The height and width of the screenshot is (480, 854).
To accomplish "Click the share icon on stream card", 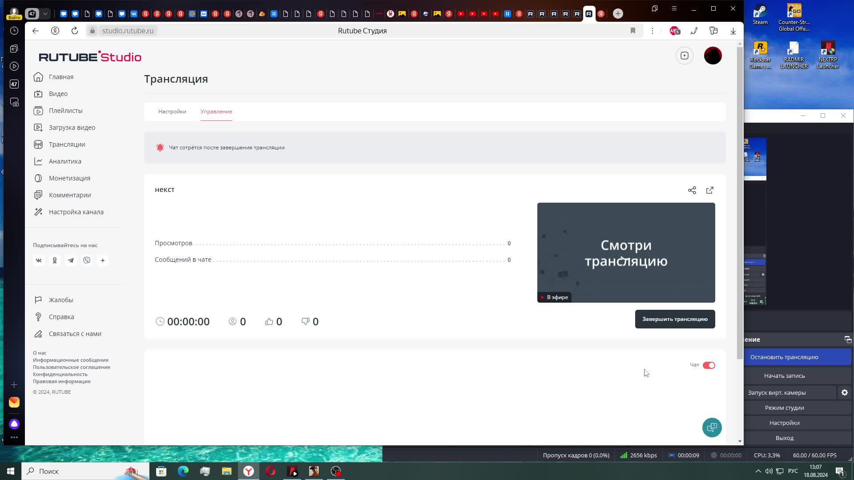I will [692, 190].
